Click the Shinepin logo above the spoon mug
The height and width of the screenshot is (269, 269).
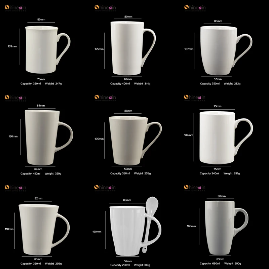coord(105,188)
